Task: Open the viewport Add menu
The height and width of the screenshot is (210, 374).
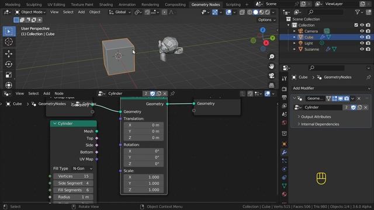Action: tap(81, 12)
